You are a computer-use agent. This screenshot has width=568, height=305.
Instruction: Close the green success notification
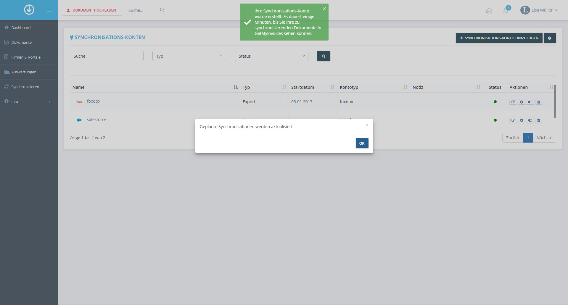pos(324,9)
